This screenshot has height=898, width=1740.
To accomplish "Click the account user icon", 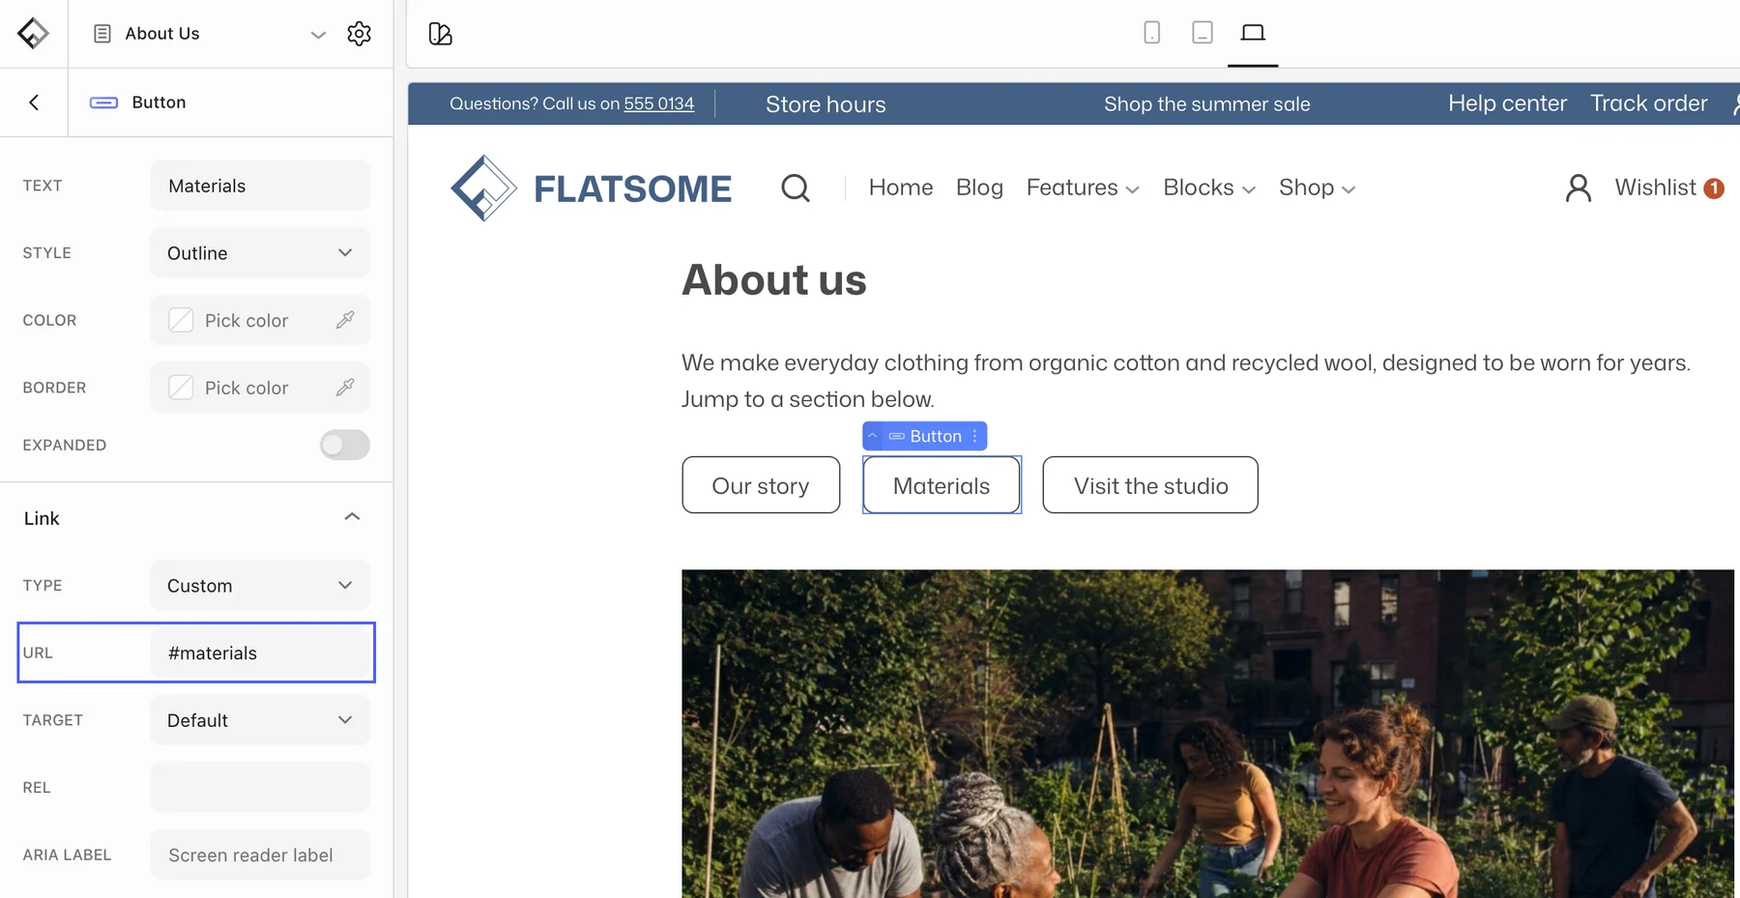I will (1578, 188).
